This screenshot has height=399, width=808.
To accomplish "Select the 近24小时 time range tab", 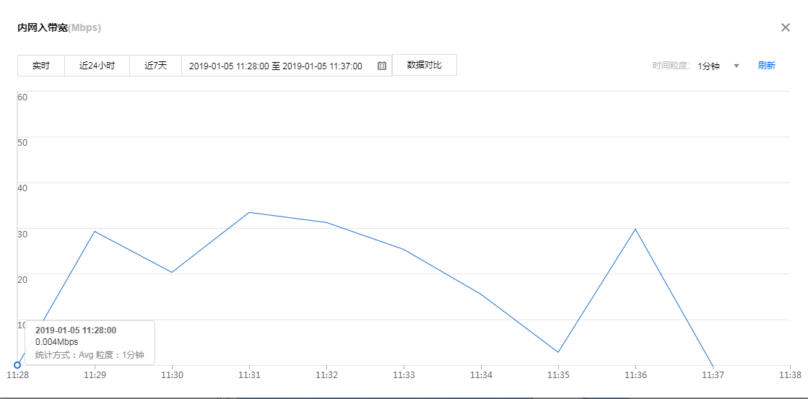I will 97,66.
